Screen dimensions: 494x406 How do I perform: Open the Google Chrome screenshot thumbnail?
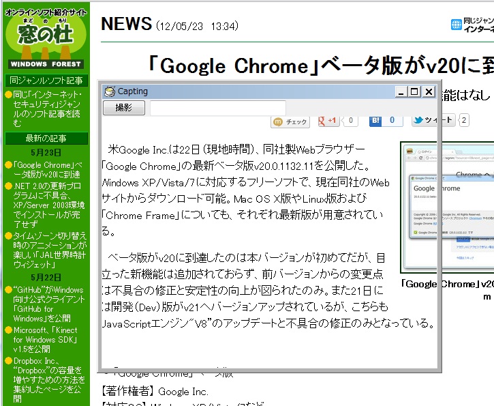pos(448,207)
